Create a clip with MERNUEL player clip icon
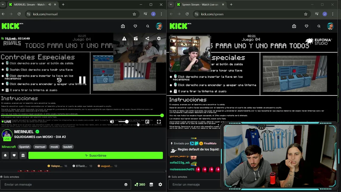This screenshot has width=341, height=192. pyautogui.click(x=136, y=39)
